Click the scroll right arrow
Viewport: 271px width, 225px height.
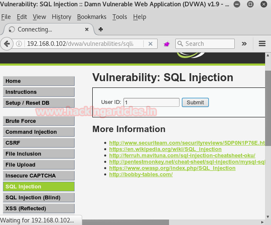coord(262,222)
